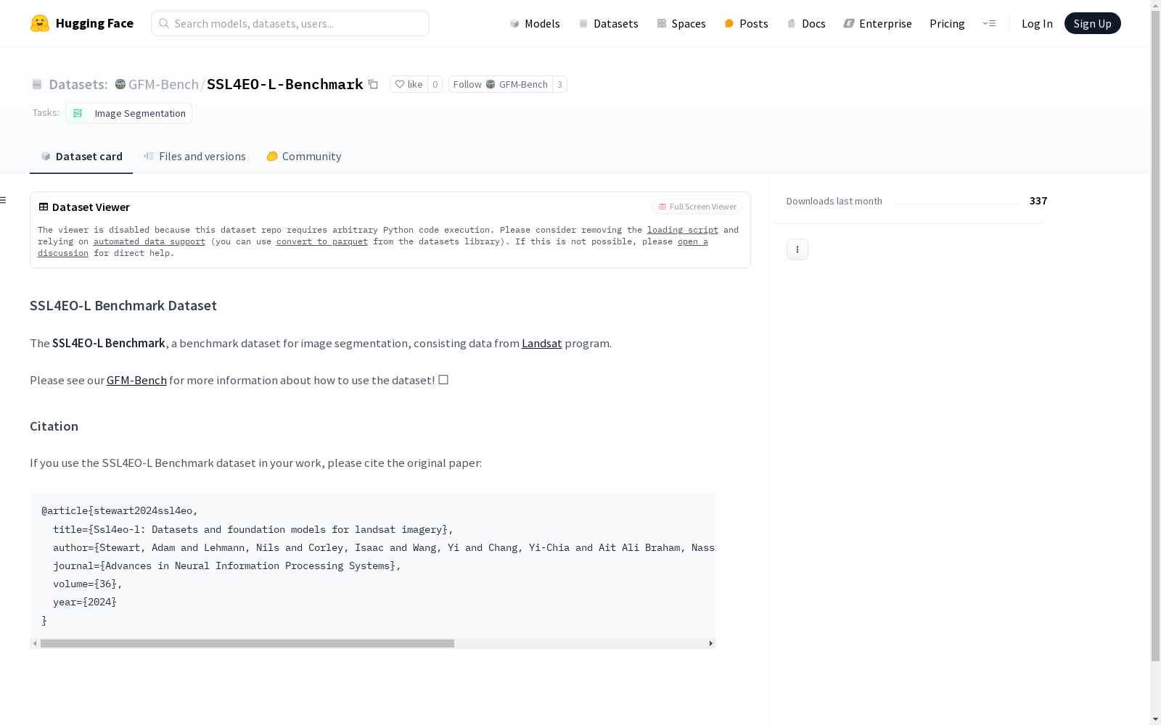Open convert to parquet link
Screen dimensions: 1161x725
[x=321, y=241]
